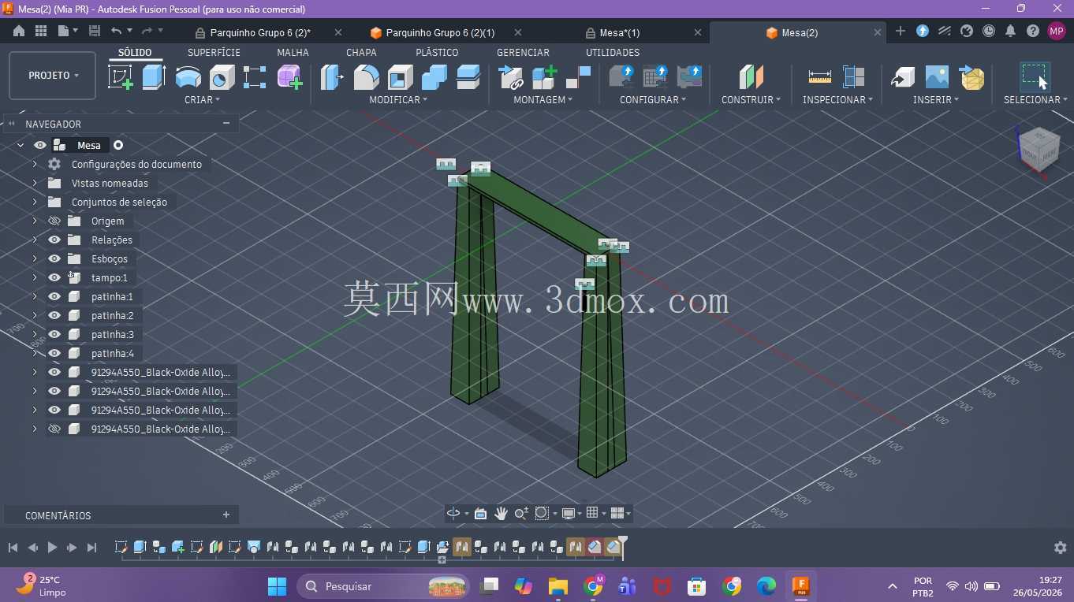Click the Combine bodies tool
This screenshot has height=602, width=1074.
pyautogui.click(x=434, y=77)
